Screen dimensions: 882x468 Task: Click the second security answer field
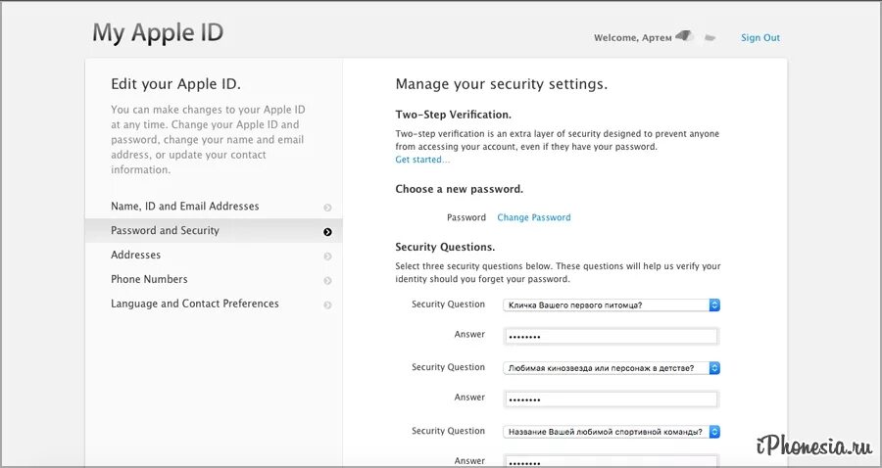pyautogui.click(x=611, y=399)
